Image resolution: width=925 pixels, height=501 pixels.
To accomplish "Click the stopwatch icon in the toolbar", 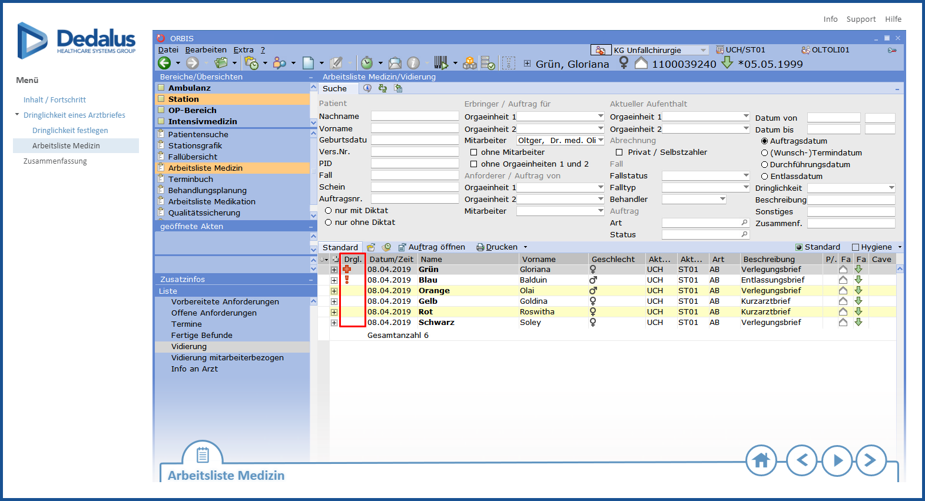I will click(x=367, y=63).
